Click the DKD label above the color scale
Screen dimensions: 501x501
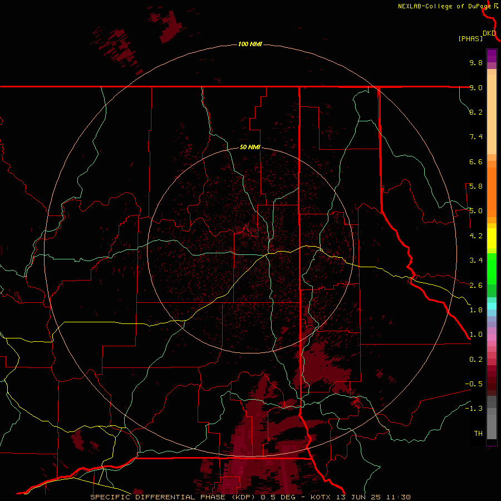pos(489,33)
